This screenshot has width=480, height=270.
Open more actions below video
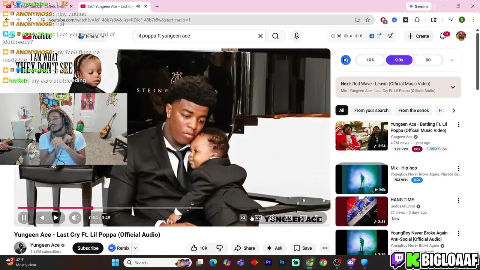[325, 248]
